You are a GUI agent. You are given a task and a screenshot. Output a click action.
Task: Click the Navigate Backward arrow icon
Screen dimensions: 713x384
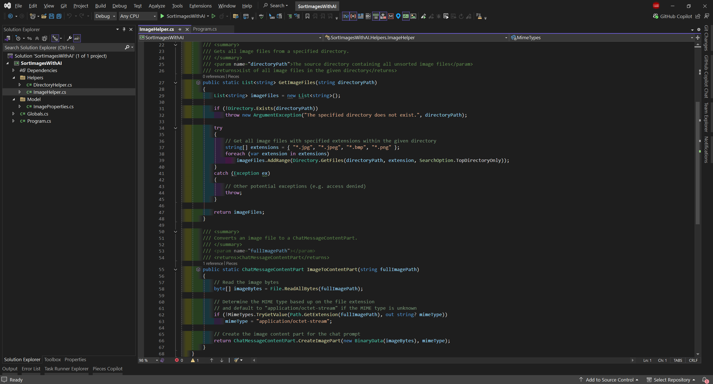tap(10, 16)
